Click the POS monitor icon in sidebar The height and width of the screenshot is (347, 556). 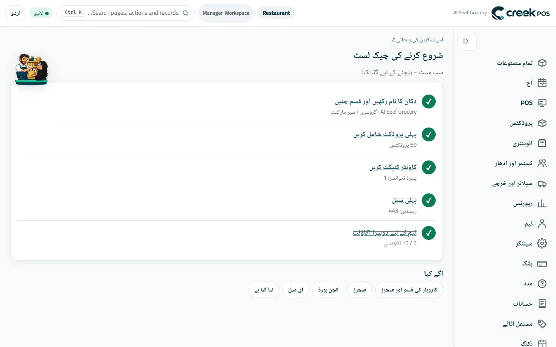542,103
